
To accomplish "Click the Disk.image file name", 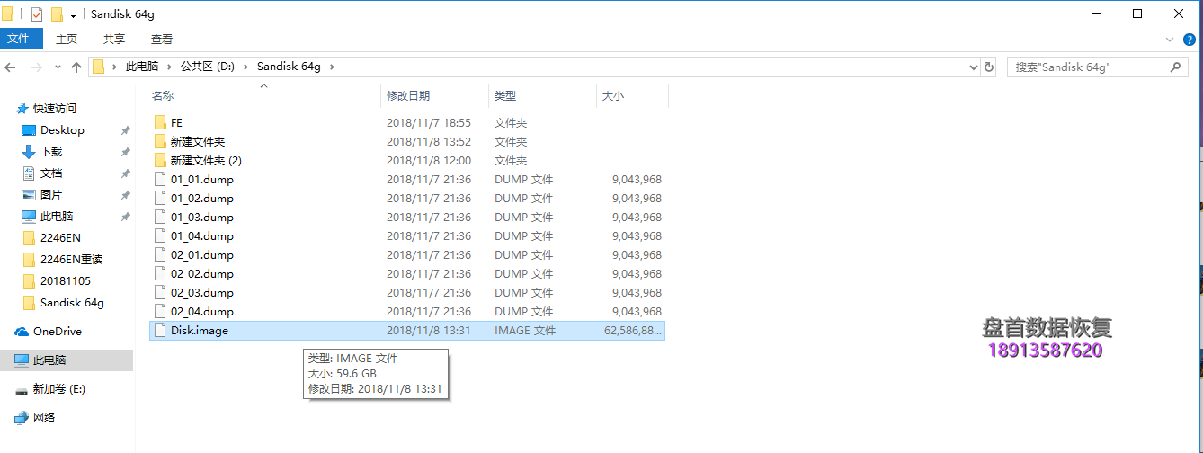I will pyautogui.click(x=200, y=330).
